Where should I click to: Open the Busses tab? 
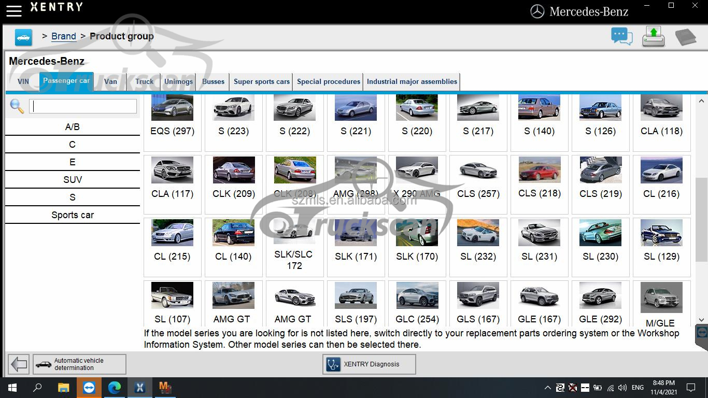point(214,81)
